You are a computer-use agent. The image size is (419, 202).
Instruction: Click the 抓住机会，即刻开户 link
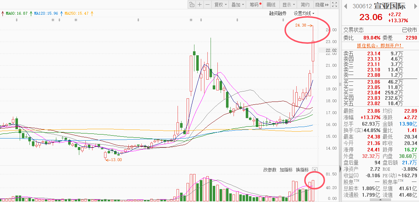(380, 46)
